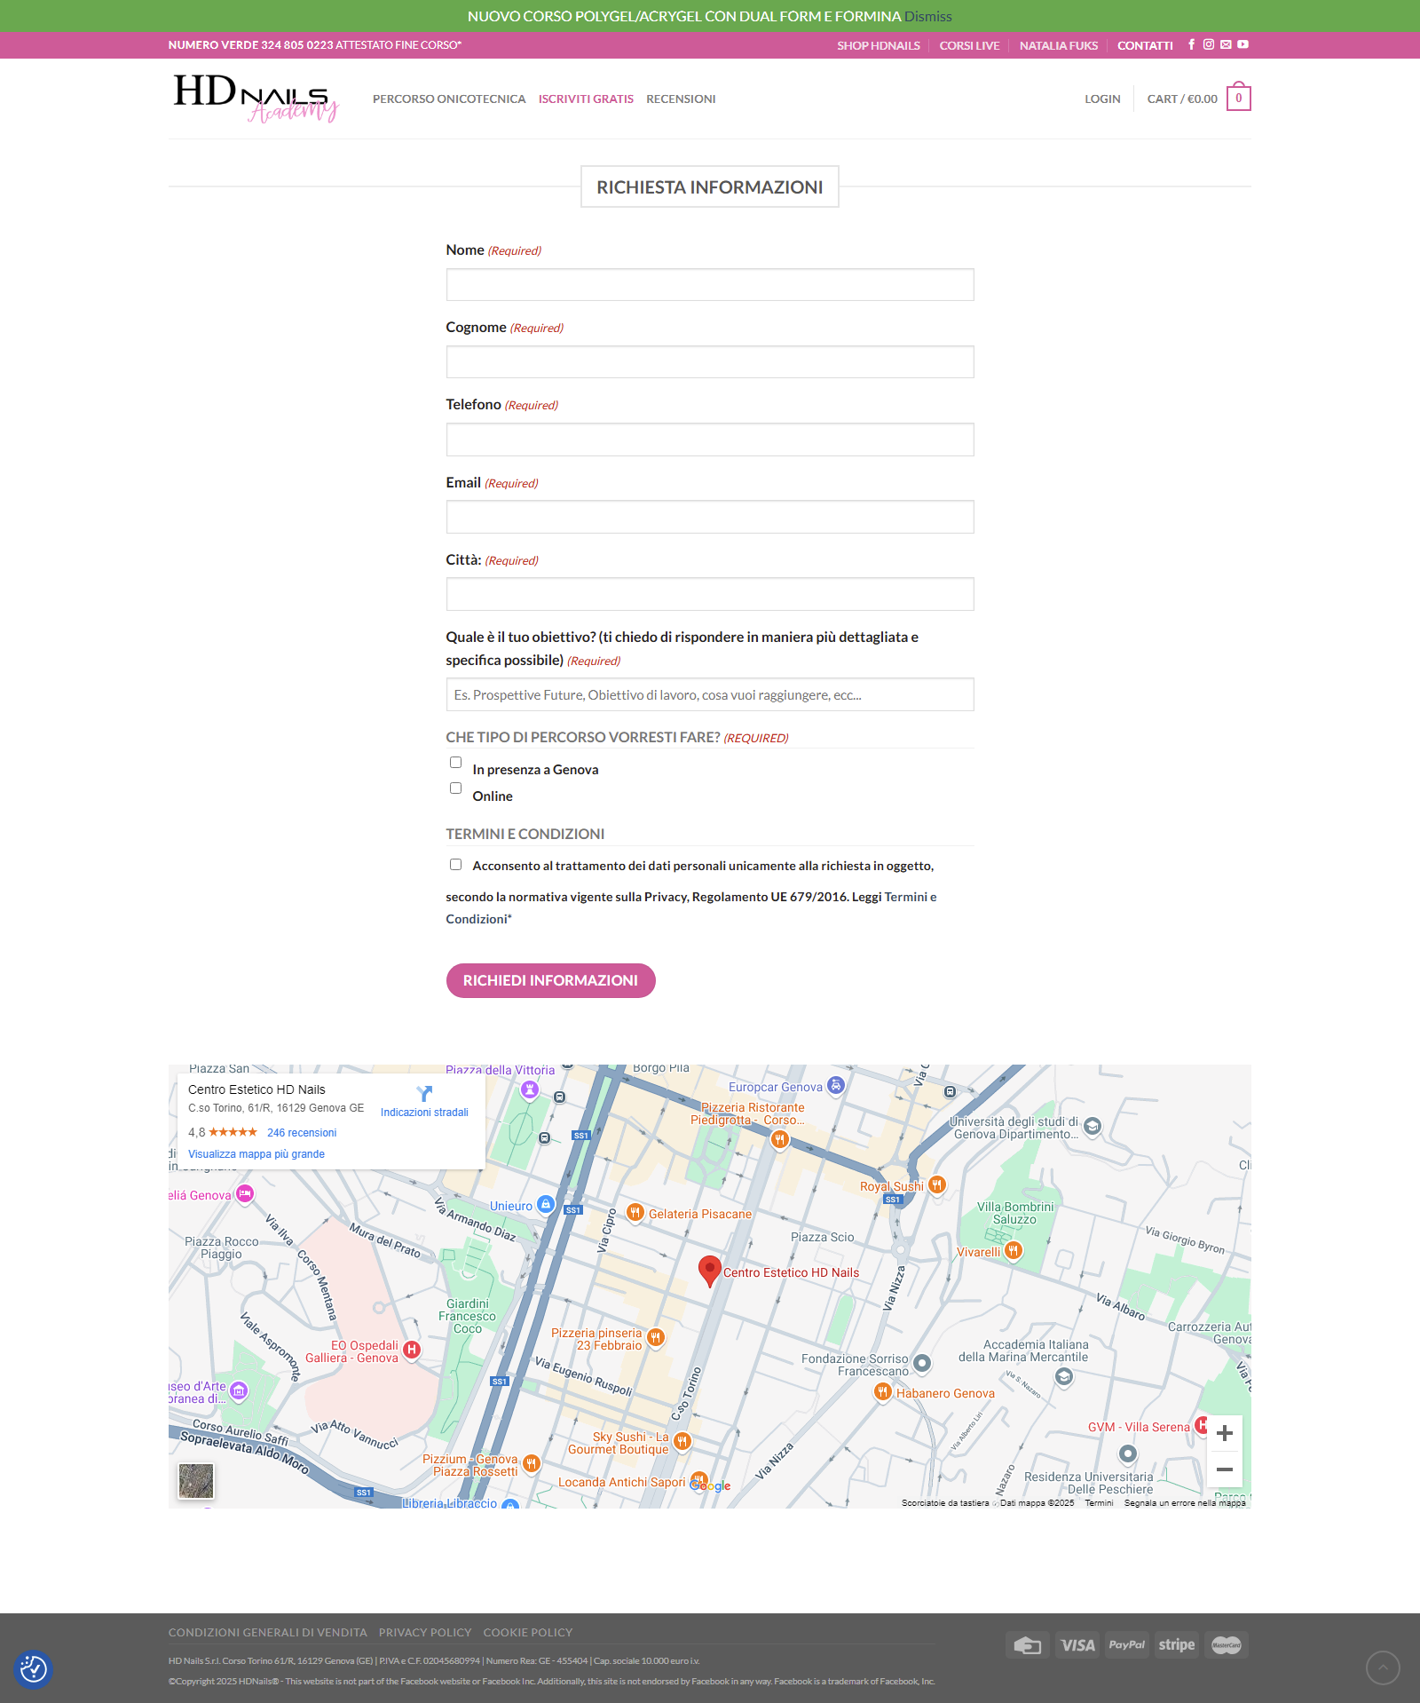Click the Gelateria Pisacane restaurant marker
This screenshot has height=1703, width=1420.
[635, 1213]
